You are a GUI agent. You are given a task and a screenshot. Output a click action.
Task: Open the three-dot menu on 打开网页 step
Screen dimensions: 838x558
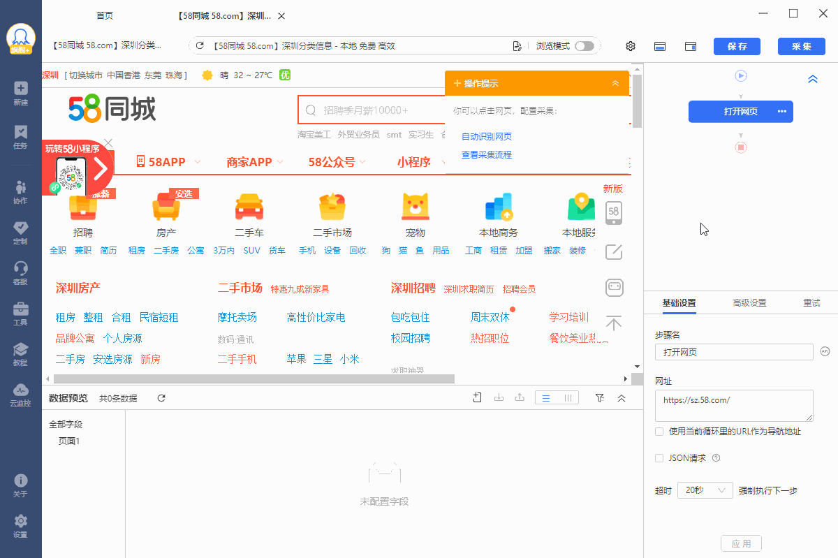(782, 112)
